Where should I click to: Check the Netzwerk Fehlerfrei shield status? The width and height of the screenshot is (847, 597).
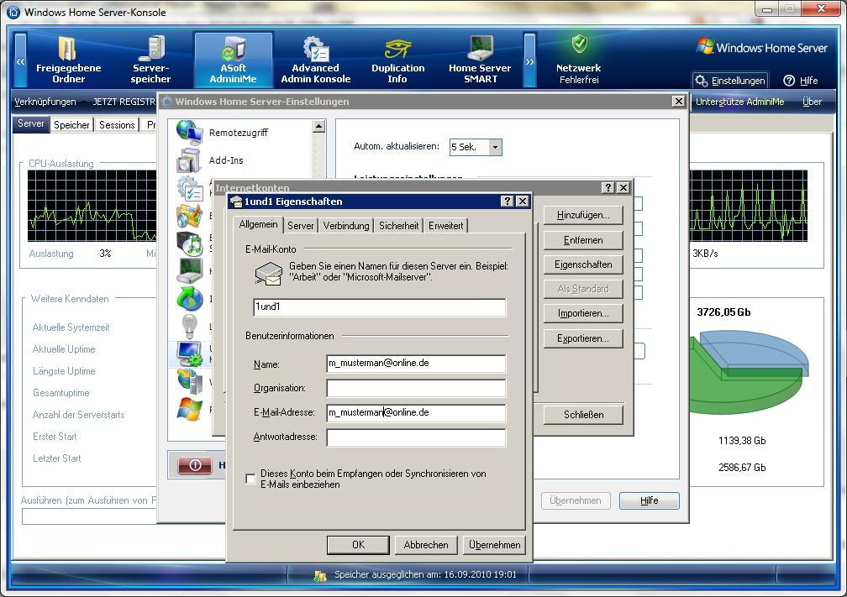580,44
